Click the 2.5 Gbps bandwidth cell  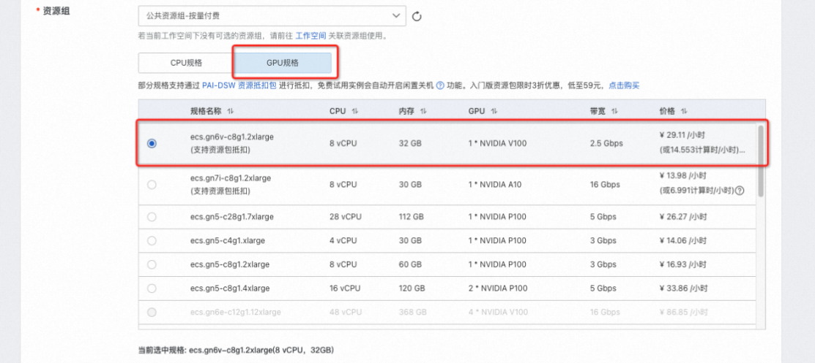point(606,144)
